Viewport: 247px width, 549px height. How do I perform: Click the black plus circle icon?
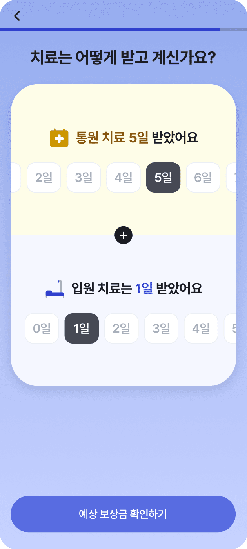tap(123, 235)
